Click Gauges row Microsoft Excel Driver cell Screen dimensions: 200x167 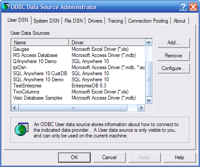pyautogui.click(x=100, y=49)
